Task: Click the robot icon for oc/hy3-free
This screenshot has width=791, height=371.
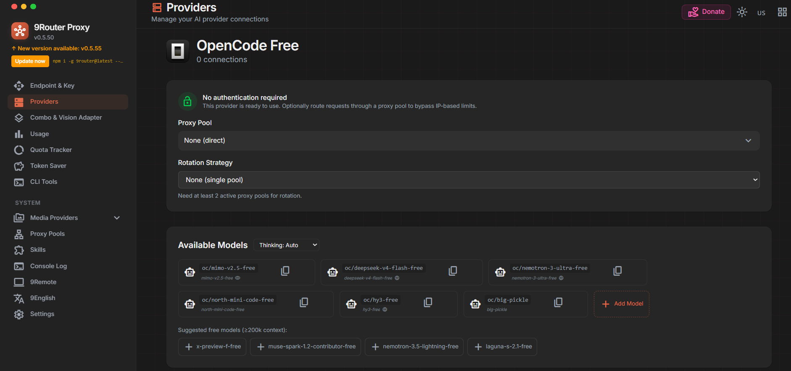Action: tap(351, 304)
